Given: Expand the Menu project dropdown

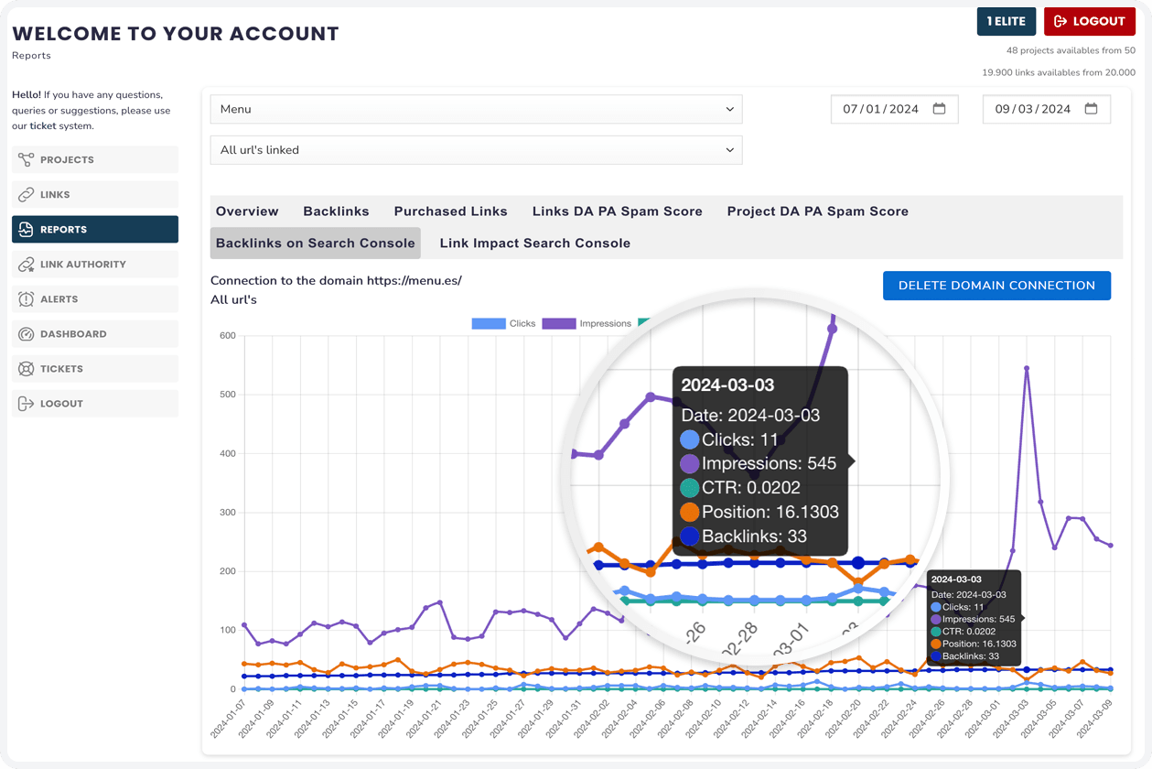Looking at the screenshot, I should (476, 109).
